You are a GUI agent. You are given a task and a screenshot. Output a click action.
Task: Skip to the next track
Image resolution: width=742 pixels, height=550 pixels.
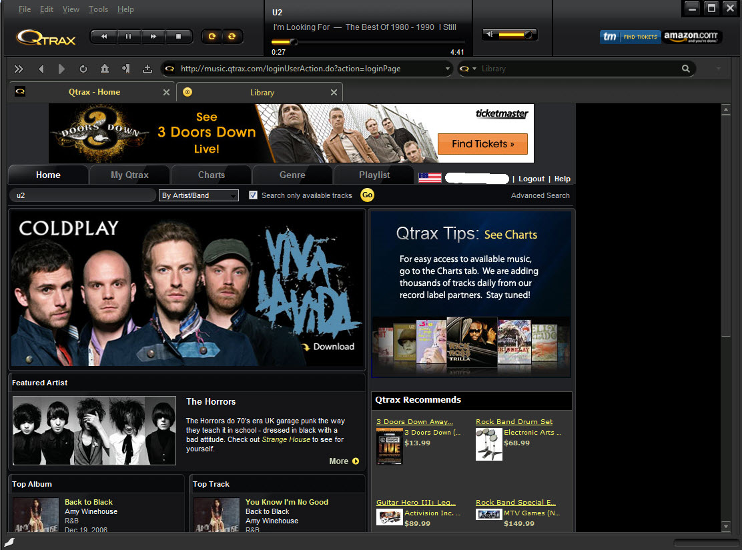[x=153, y=37]
